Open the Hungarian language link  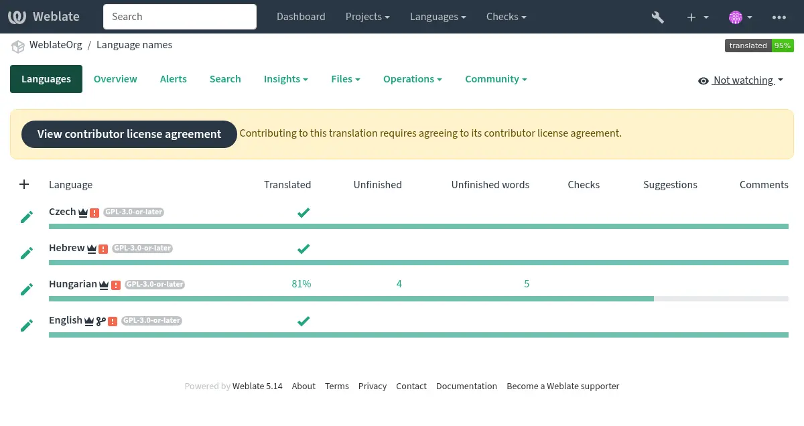tap(73, 284)
